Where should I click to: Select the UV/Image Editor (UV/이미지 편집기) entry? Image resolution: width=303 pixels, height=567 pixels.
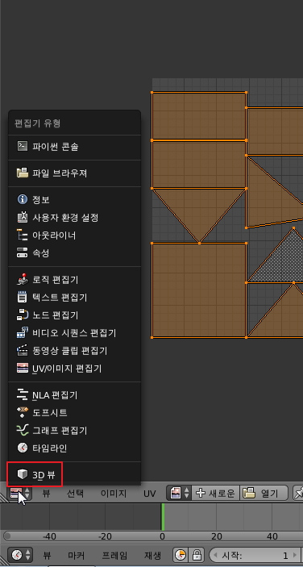tap(74, 369)
